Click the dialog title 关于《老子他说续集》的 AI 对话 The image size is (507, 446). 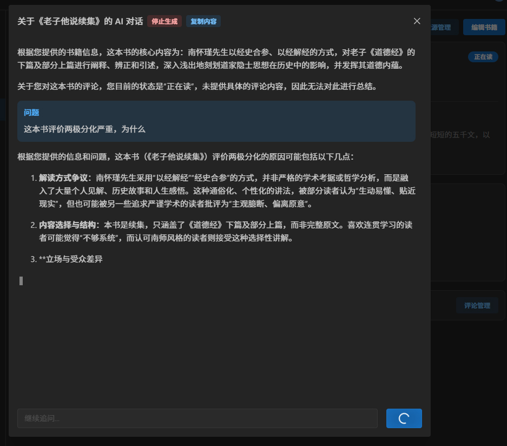(x=80, y=21)
